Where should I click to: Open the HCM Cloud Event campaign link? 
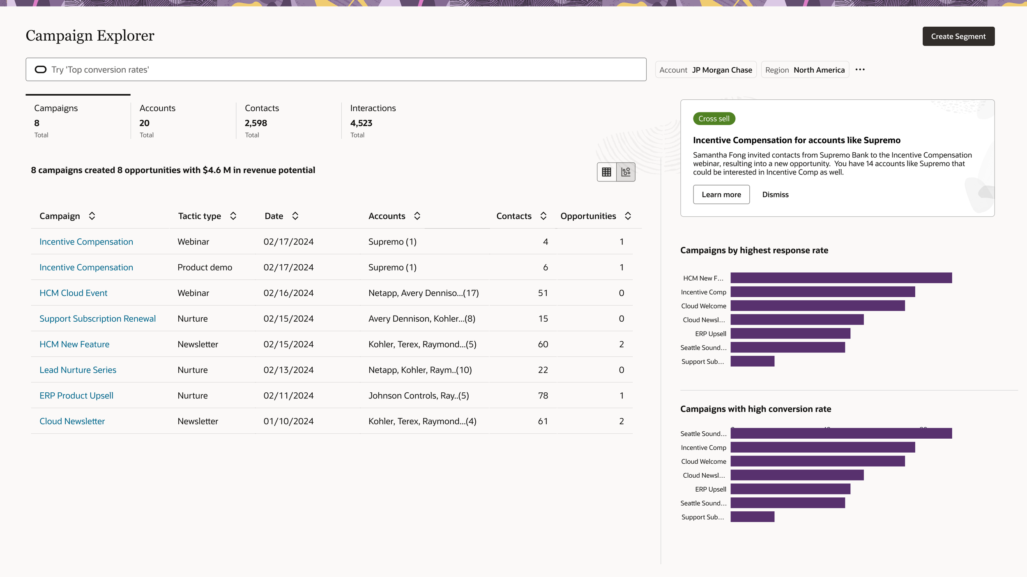[73, 293]
